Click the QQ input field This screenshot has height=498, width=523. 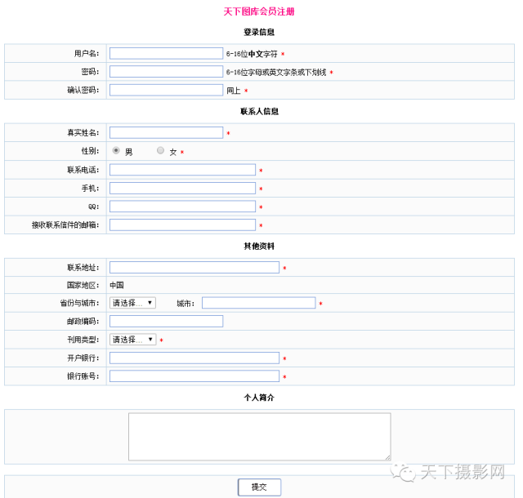coord(182,207)
